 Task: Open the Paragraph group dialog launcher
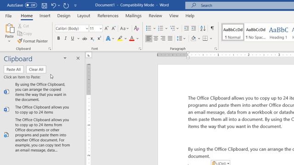(215, 49)
